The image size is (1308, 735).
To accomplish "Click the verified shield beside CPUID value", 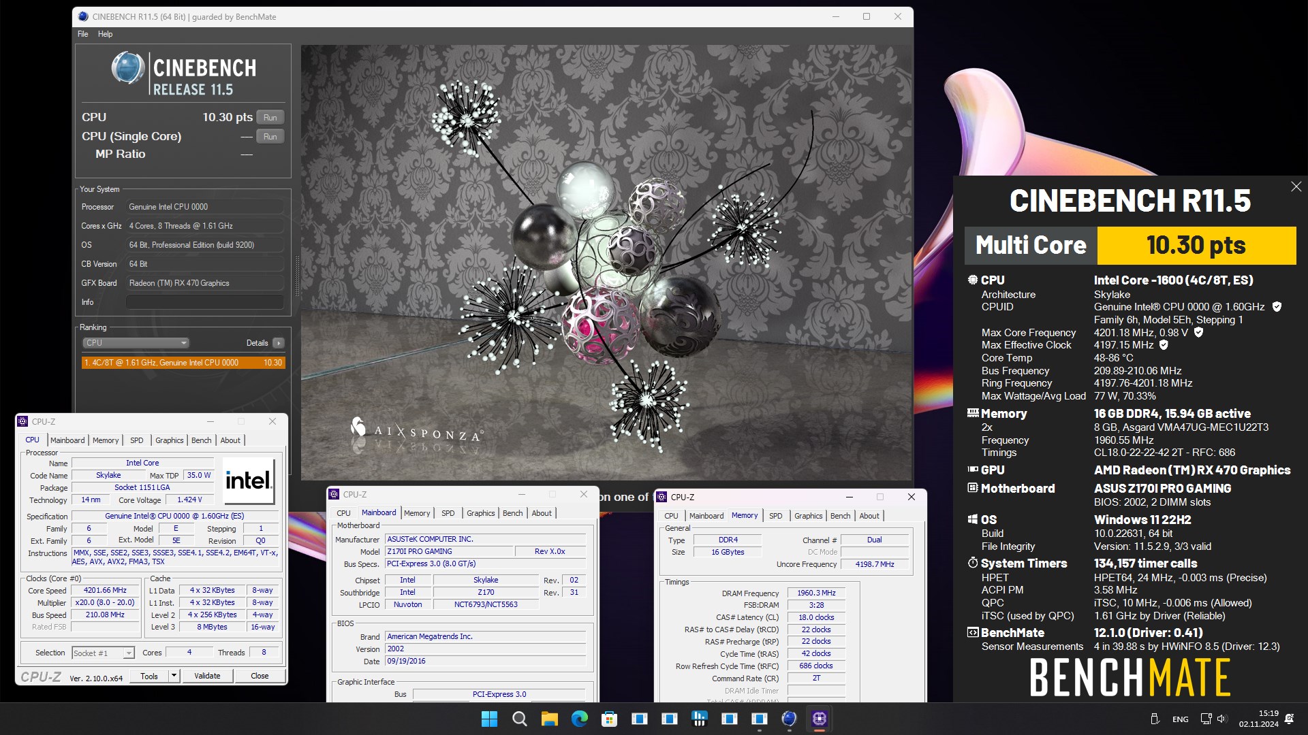I will 1277,307.
